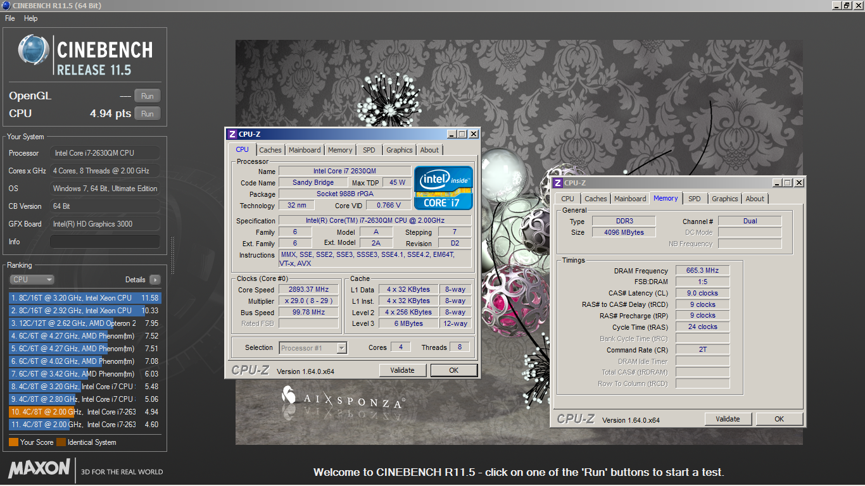Select ranking row 4 AMD Phenom 7.52
This screenshot has width=865, height=486.
tap(85, 336)
